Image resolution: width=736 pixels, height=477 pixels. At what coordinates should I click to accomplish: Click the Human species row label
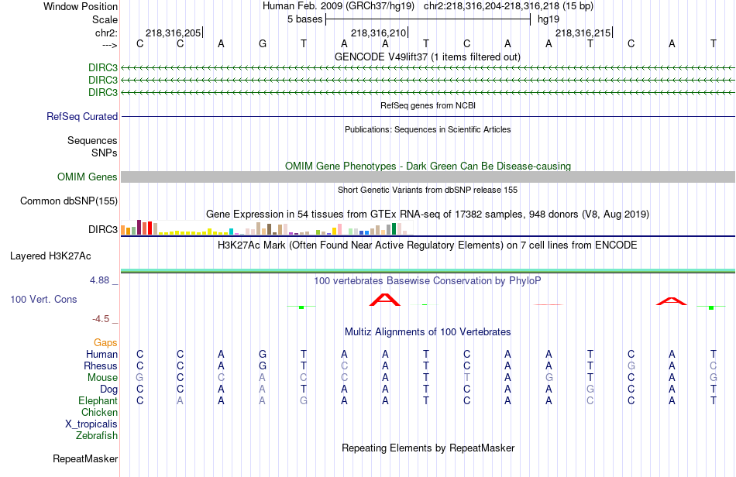(x=101, y=354)
